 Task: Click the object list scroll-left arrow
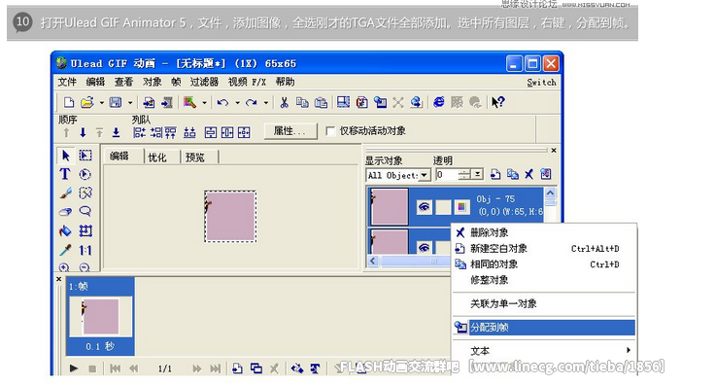pos(373,261)
